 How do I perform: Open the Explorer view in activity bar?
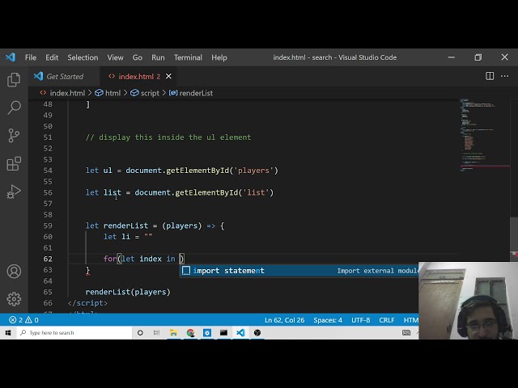14,79
